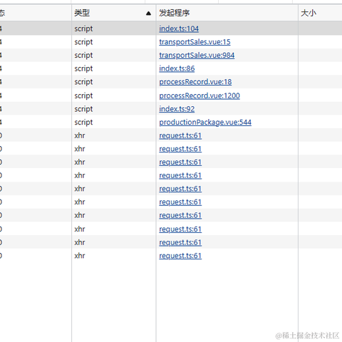
Task: Open the processRecord.vue:1200 initiator link
Action: (199, 95)
